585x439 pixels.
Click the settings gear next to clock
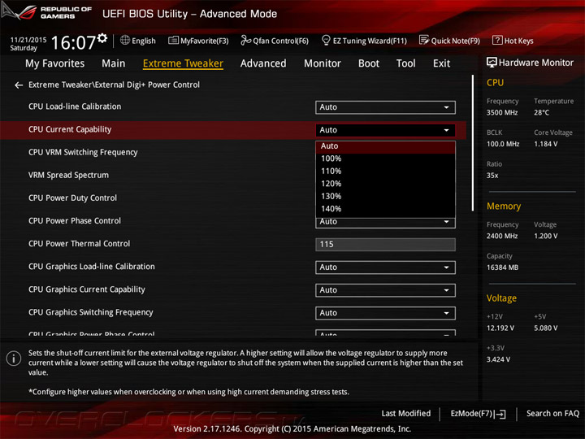102,37
